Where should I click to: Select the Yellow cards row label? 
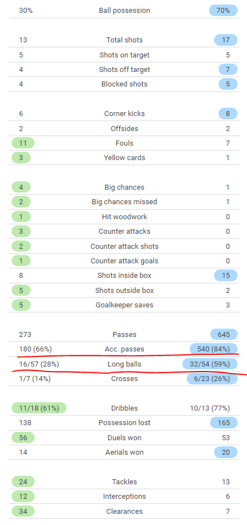(124, 158)
